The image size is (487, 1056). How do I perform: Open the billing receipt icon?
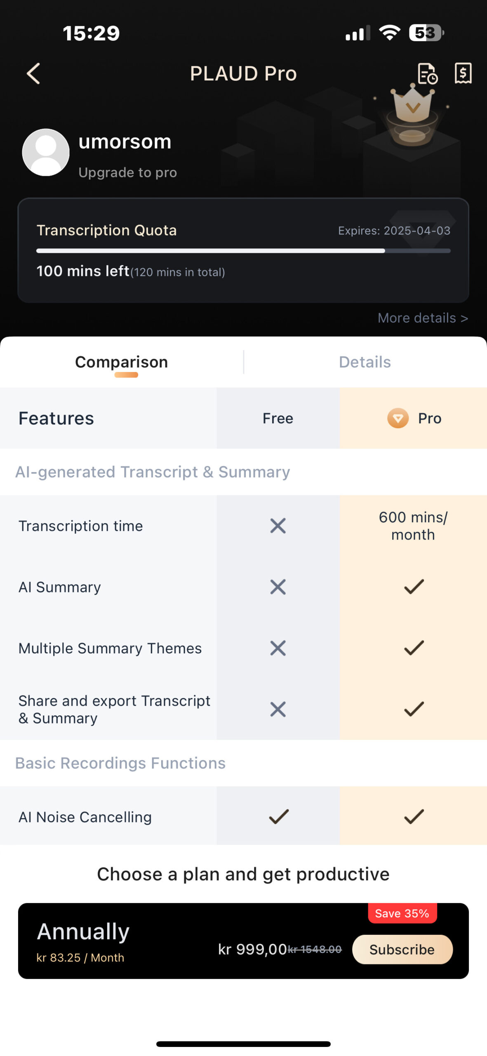coord(463,73)
